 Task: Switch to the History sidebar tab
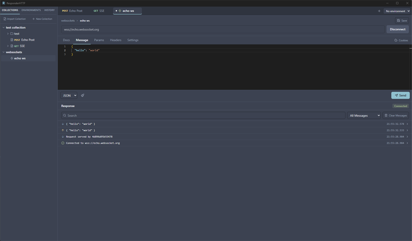pyautogui.click(x=49, y=10)
